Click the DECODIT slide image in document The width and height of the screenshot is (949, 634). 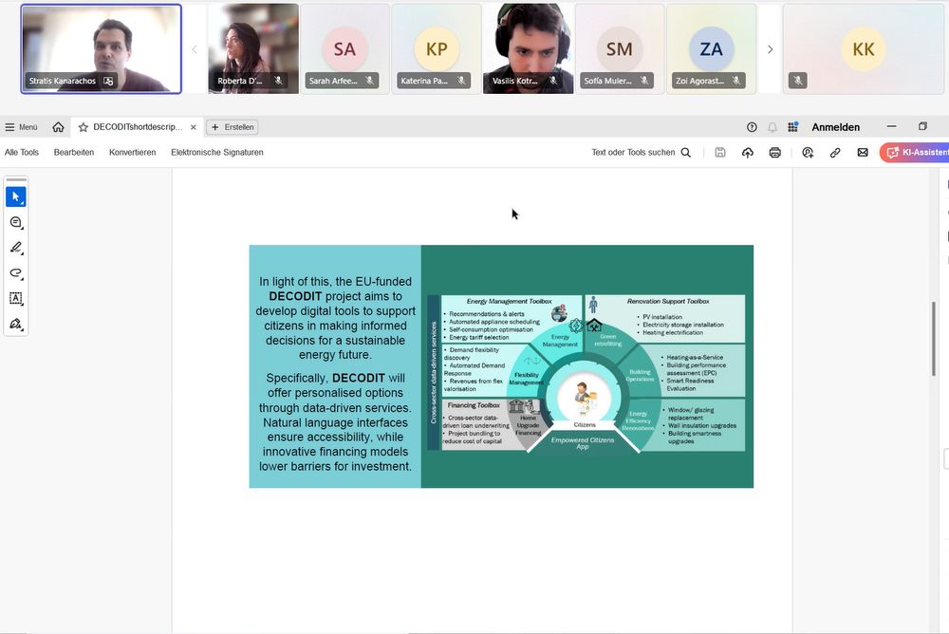[x=501, y=366]
